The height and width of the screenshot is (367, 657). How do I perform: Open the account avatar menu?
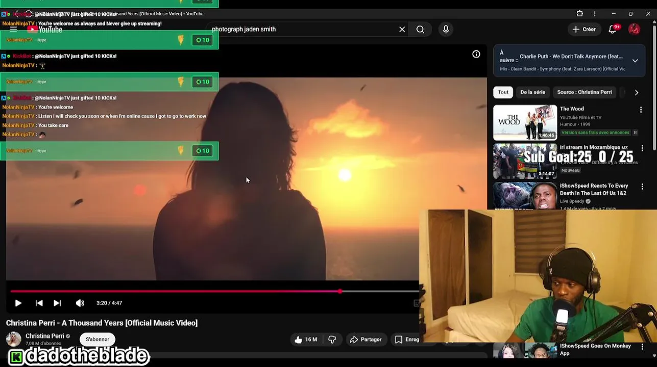pos(634,29)
